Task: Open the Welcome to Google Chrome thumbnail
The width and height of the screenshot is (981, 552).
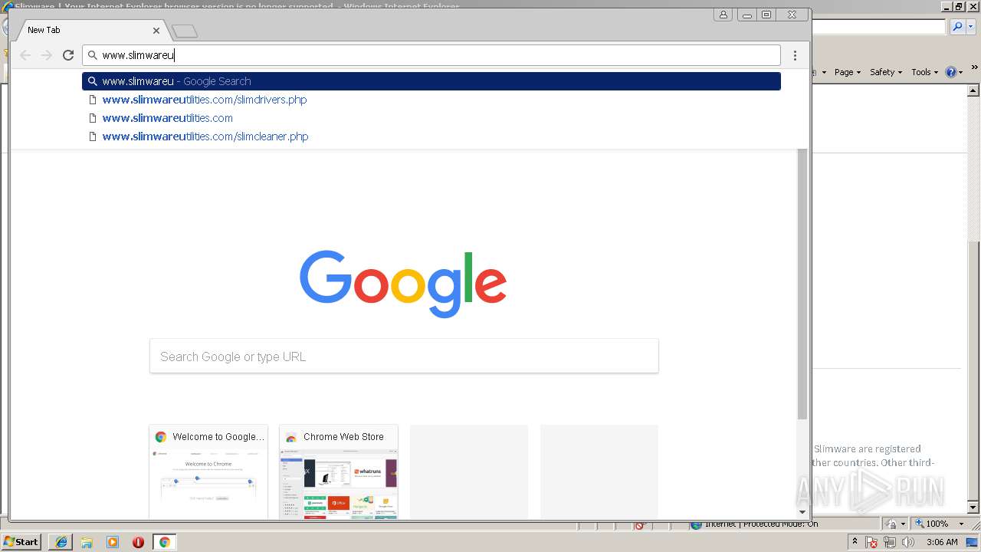Action: click(x=208, y=472)
